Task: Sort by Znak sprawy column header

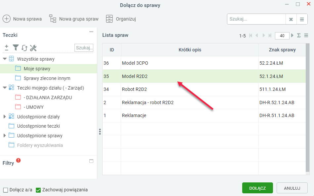Action: 282,50
